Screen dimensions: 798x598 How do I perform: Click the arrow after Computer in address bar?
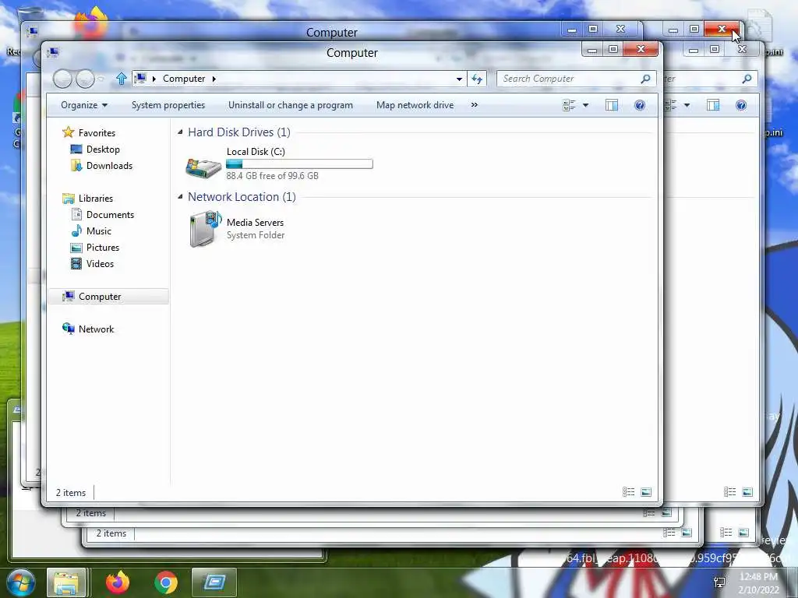(214, 79)
